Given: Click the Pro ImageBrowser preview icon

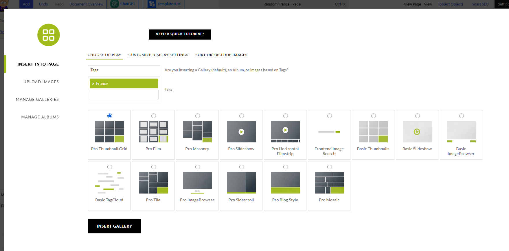Looking at the screenshot, I should click(x=197, y=183).
